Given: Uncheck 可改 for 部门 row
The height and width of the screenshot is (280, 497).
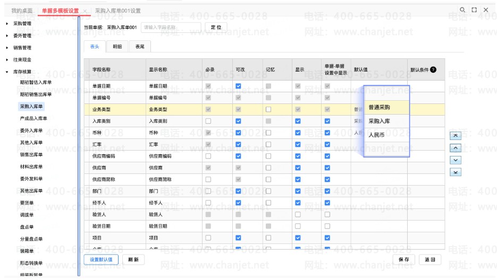Looking at the screenshot, I should 238,191.
